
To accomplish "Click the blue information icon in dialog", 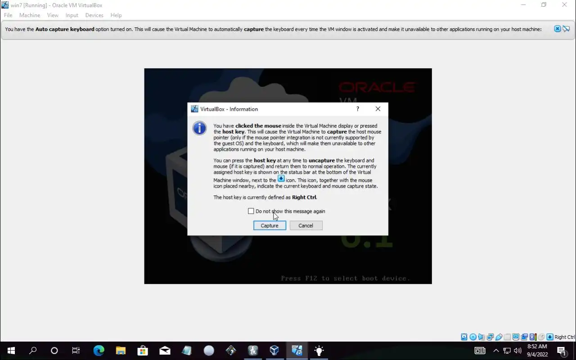I will (x=199, y=128).
